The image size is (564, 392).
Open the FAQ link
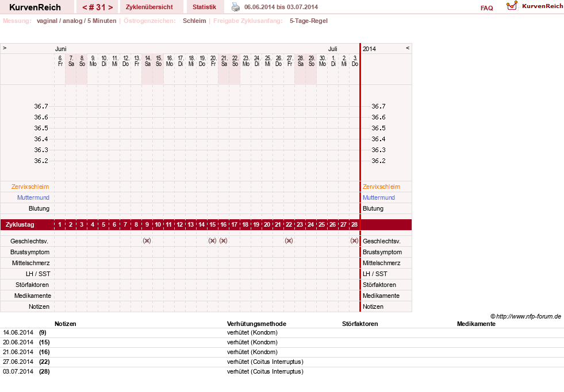click(x=486, y=8)
